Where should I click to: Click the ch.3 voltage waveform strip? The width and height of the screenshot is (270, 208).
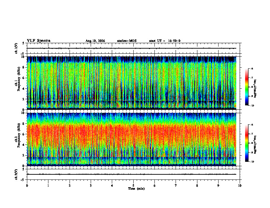click(x=133, y=174)
